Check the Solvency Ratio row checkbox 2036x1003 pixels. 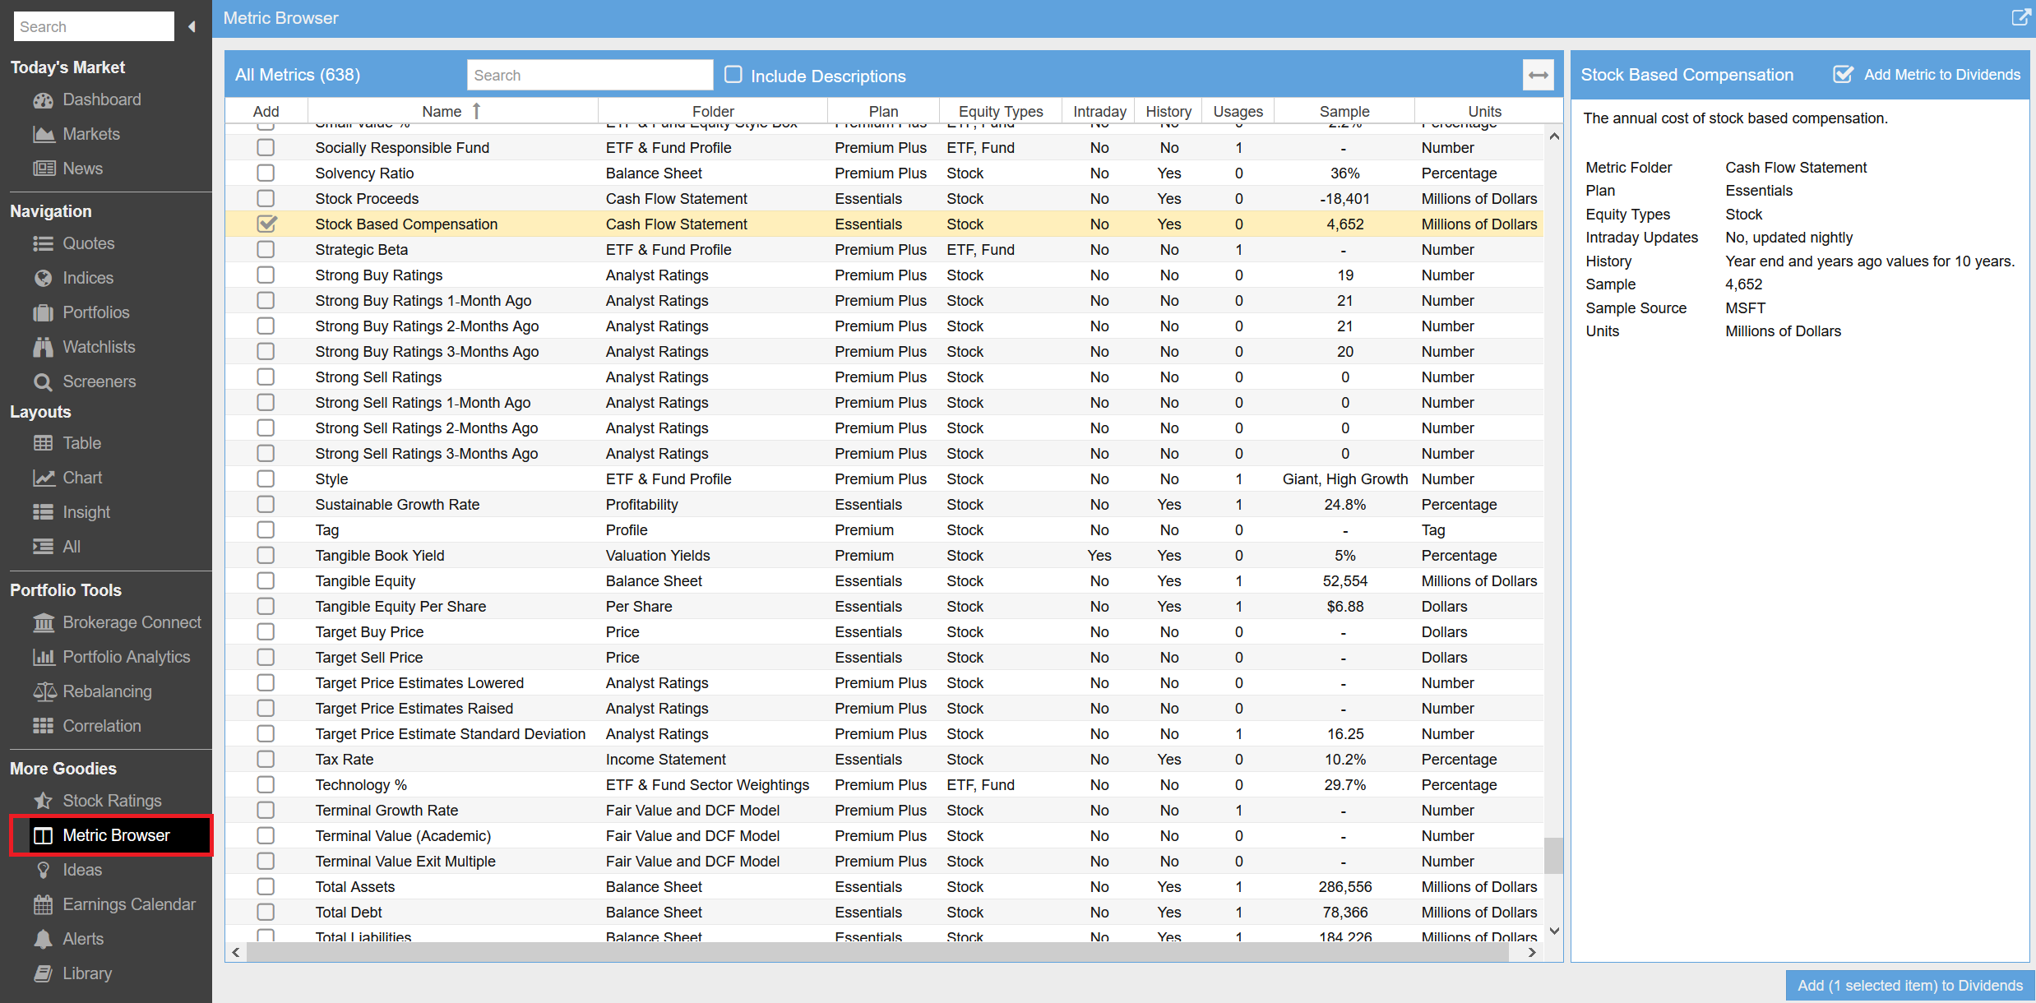266,173
